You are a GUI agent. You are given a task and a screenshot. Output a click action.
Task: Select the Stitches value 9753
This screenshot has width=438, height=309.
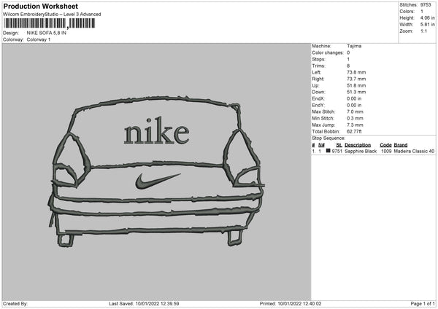point(426,5)
